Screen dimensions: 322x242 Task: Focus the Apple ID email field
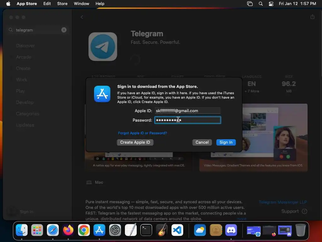(187, 111)
